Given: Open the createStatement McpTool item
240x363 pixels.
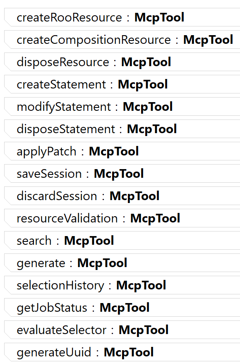Looking at the screenshot, I should pos(122,84).
